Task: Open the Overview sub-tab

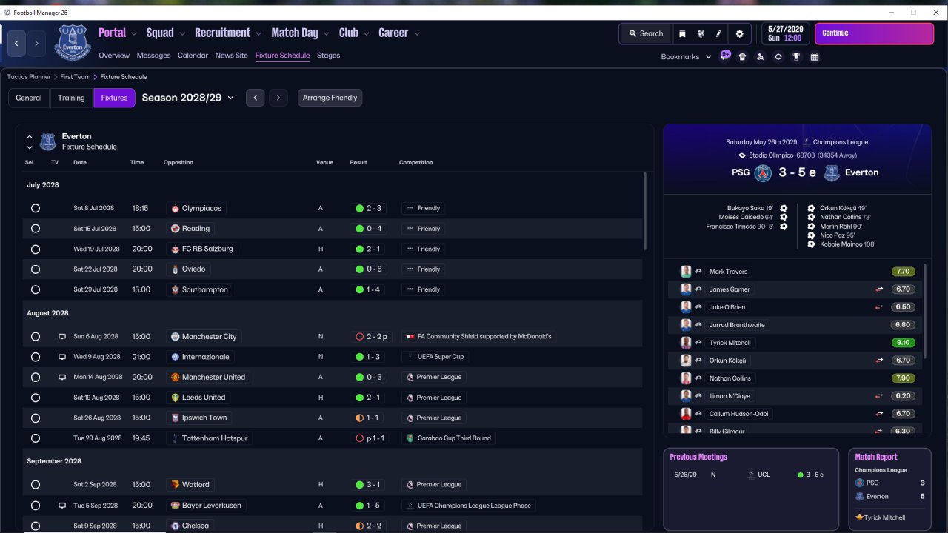Action: click(114, 56)
